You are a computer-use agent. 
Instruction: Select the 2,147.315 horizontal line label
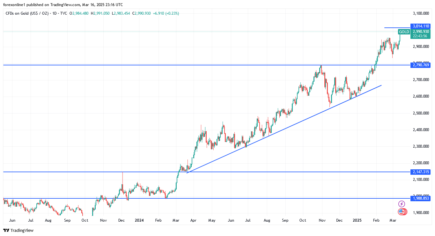[421, 172]
